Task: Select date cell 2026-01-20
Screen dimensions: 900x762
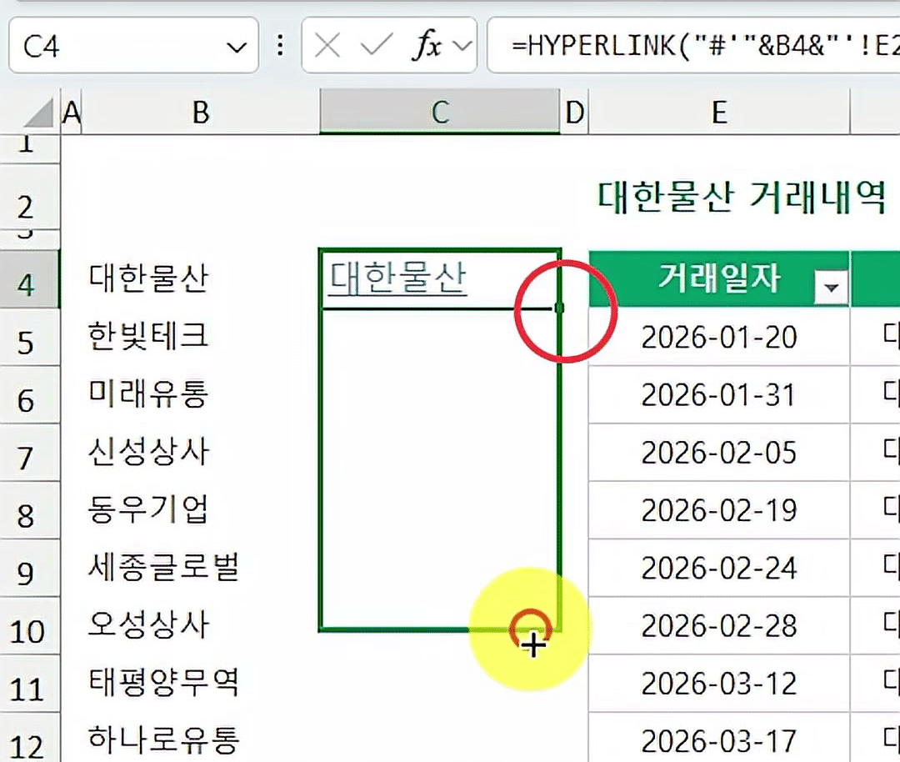Action: pyautogui.click(x=719, y=337)
